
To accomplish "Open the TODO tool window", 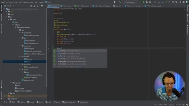I will 12,102.
